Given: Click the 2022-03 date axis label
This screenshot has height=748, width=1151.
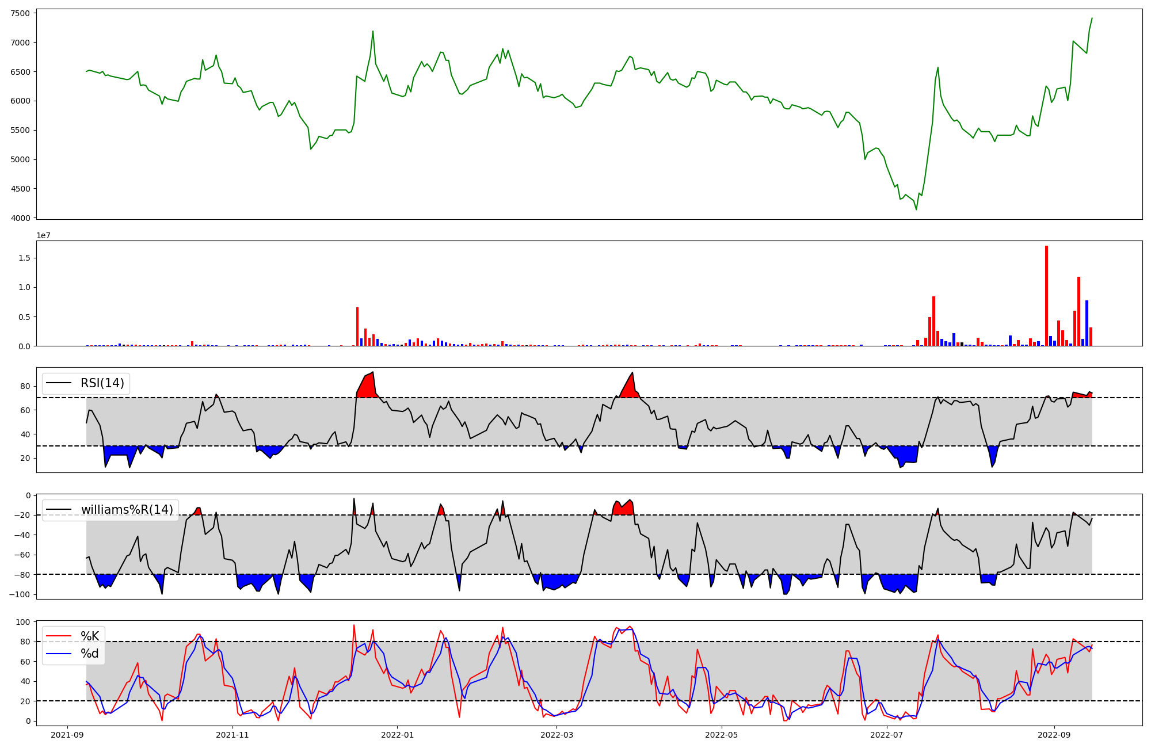Looking at the screenshot, I should pyautogui.click(x=557, y=735).
